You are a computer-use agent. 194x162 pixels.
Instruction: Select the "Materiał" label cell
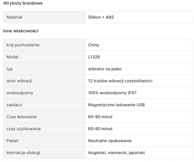(x=14, y=17)
